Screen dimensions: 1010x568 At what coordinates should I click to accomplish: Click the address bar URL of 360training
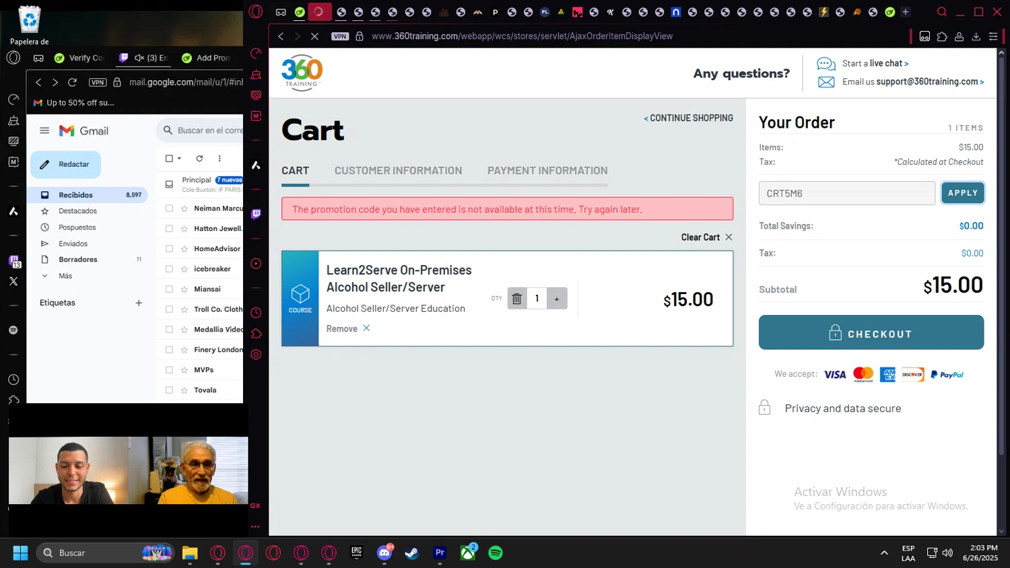tap(522, 36)
